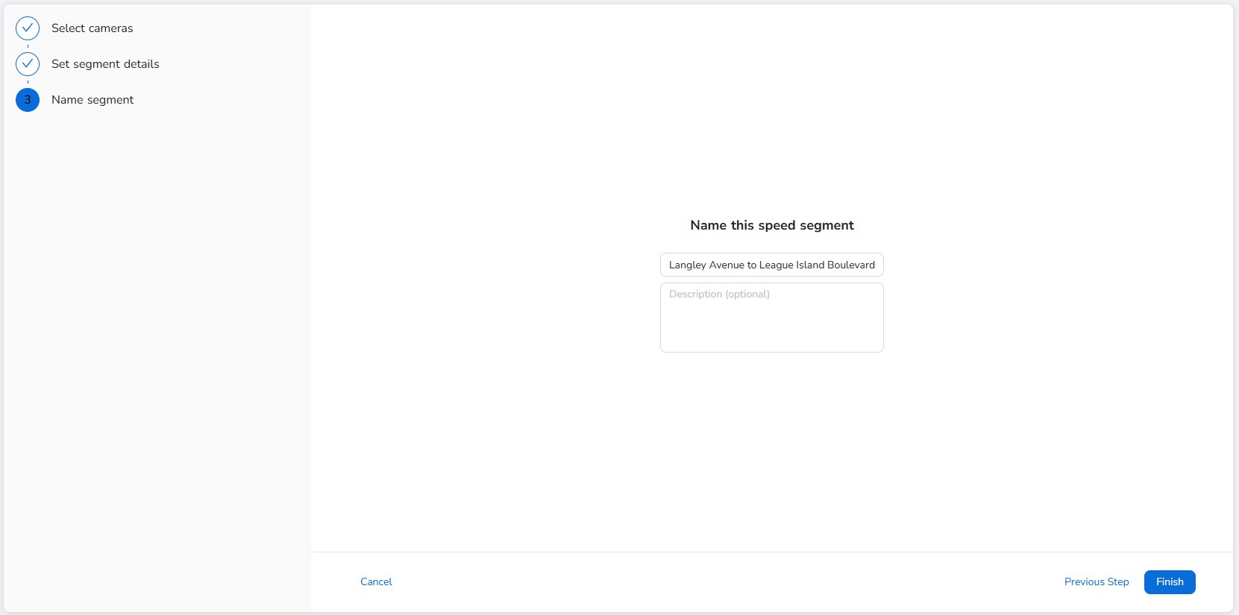Open the Set segment details step
The image size is (1239, 615).
pos(105,64)
